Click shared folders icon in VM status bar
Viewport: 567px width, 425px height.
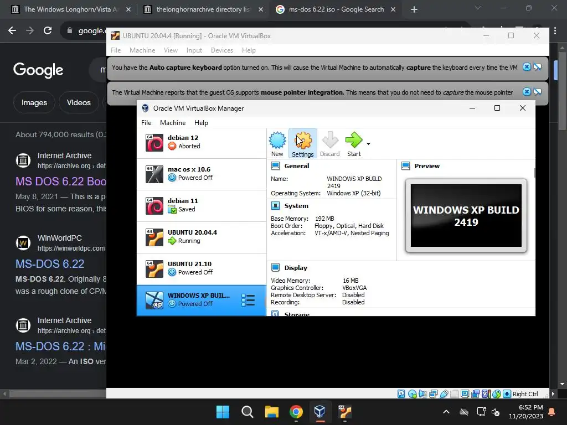click(455, 394)
